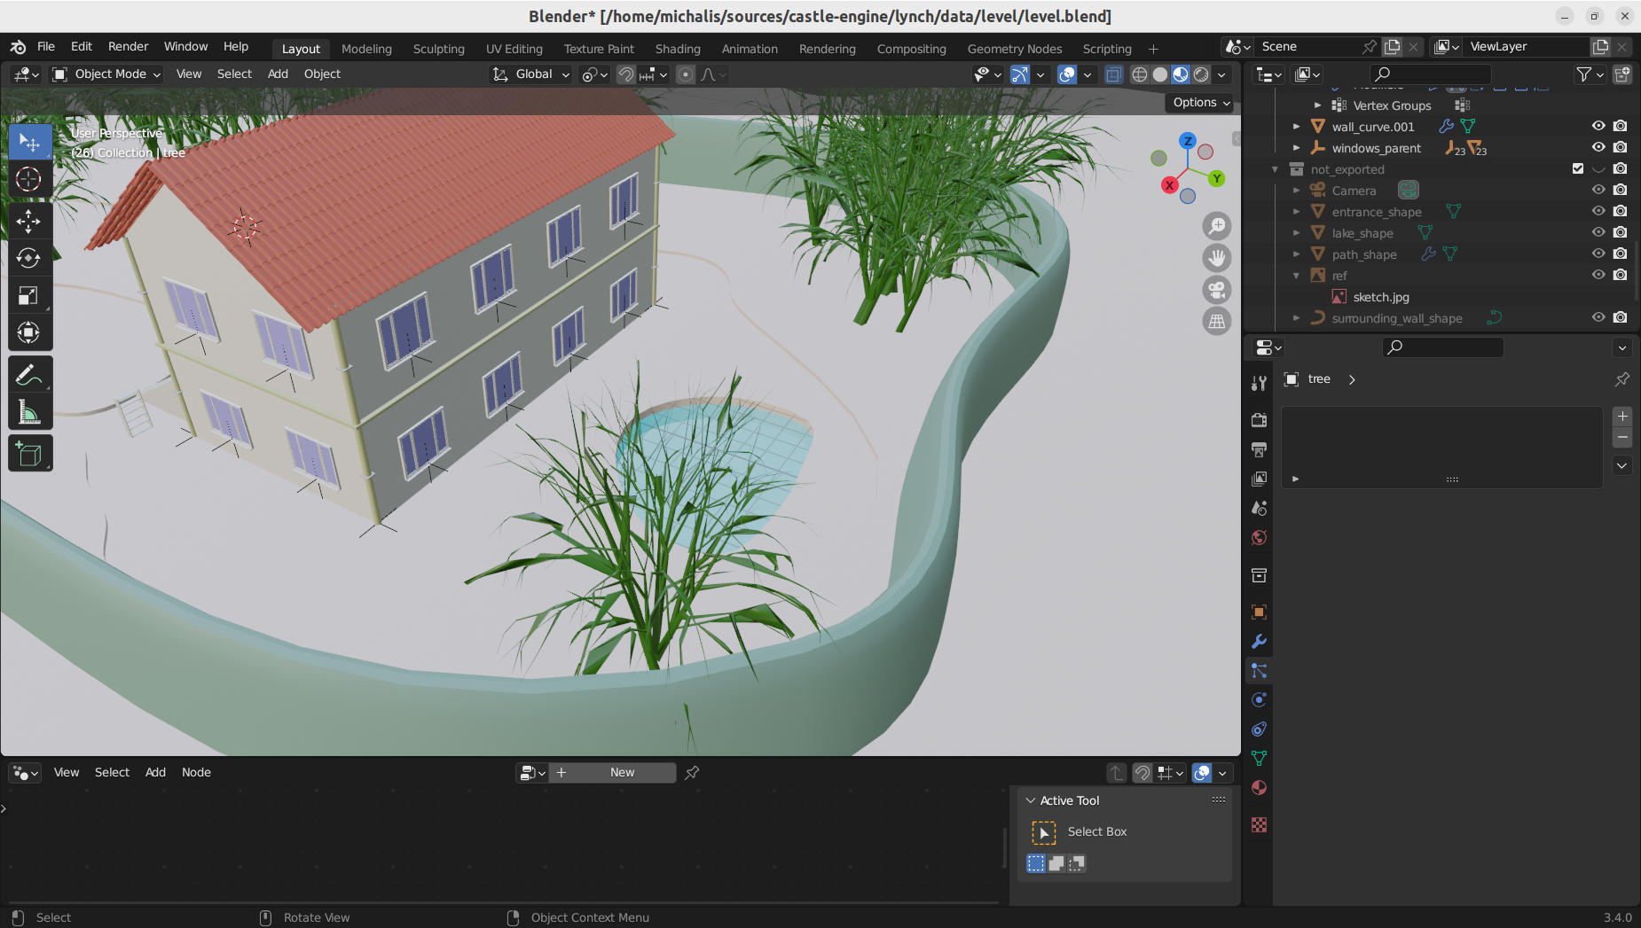Viewport: 1641px width, 928px height.
Task: Activate the Measure tool
Action: 29,412
